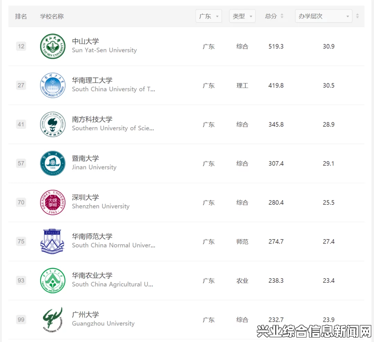Image resolution: width=374 pixels, height=342 pixels.
Task: Click the rank badge 27
Action: pos(21,86)
